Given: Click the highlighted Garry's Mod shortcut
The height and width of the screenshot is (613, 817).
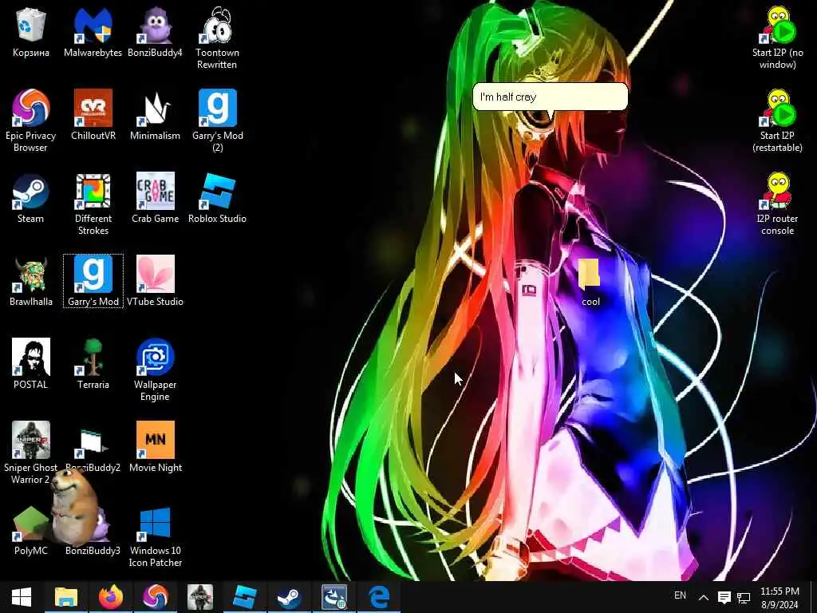Looking at the screenshot, I should [93, 281].
